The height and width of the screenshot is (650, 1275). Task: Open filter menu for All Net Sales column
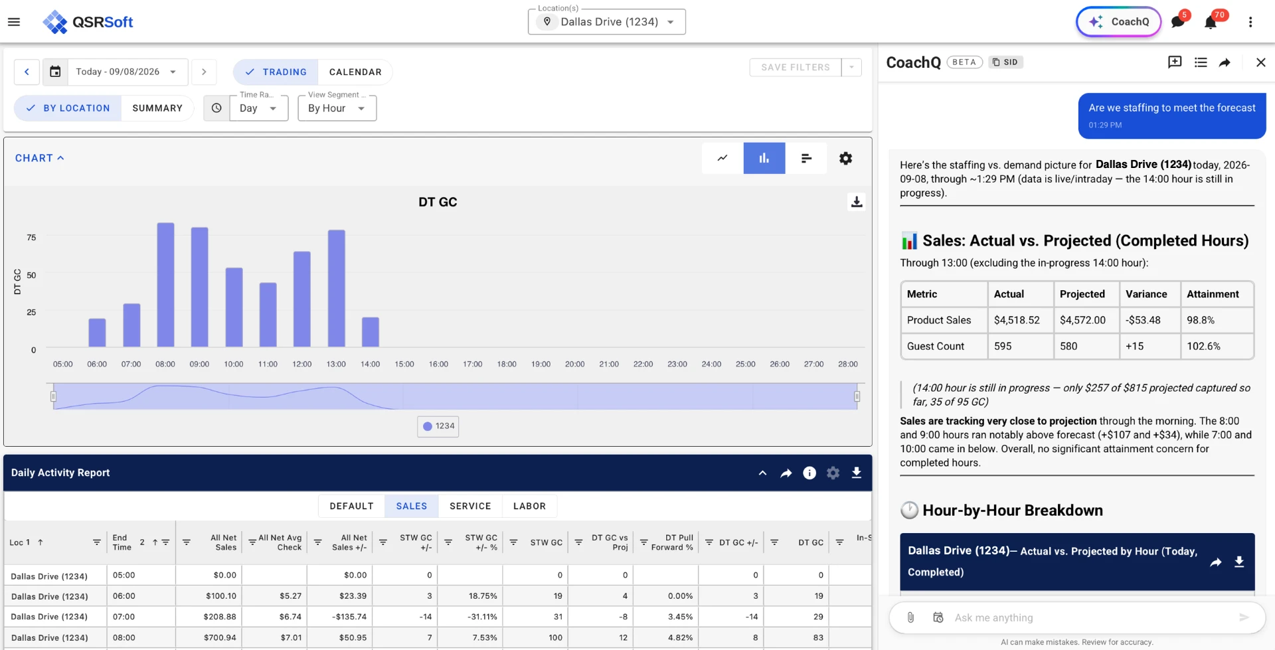tap(187, 542)
